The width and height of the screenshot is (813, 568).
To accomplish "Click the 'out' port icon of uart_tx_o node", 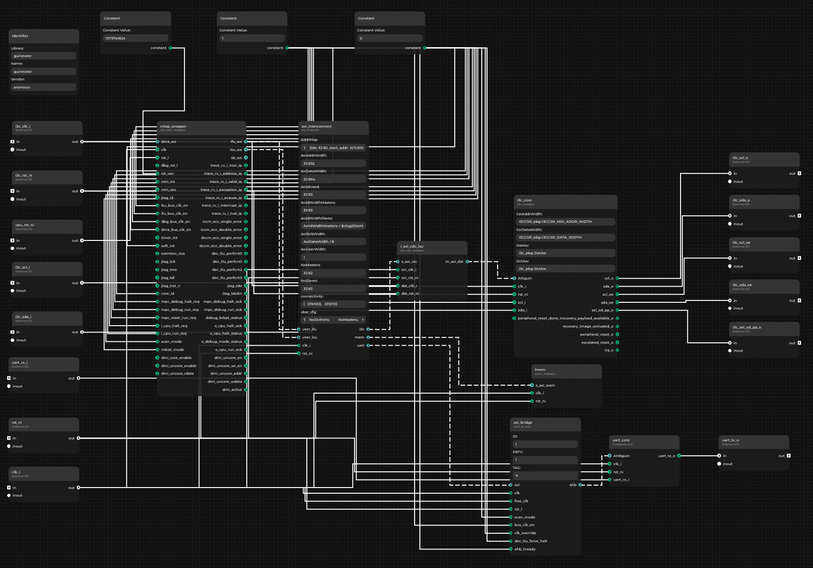I will pyautogui.click(x=789, y=456).
